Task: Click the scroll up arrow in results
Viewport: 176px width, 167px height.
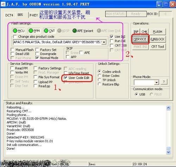Action: (x=168, y=108)
